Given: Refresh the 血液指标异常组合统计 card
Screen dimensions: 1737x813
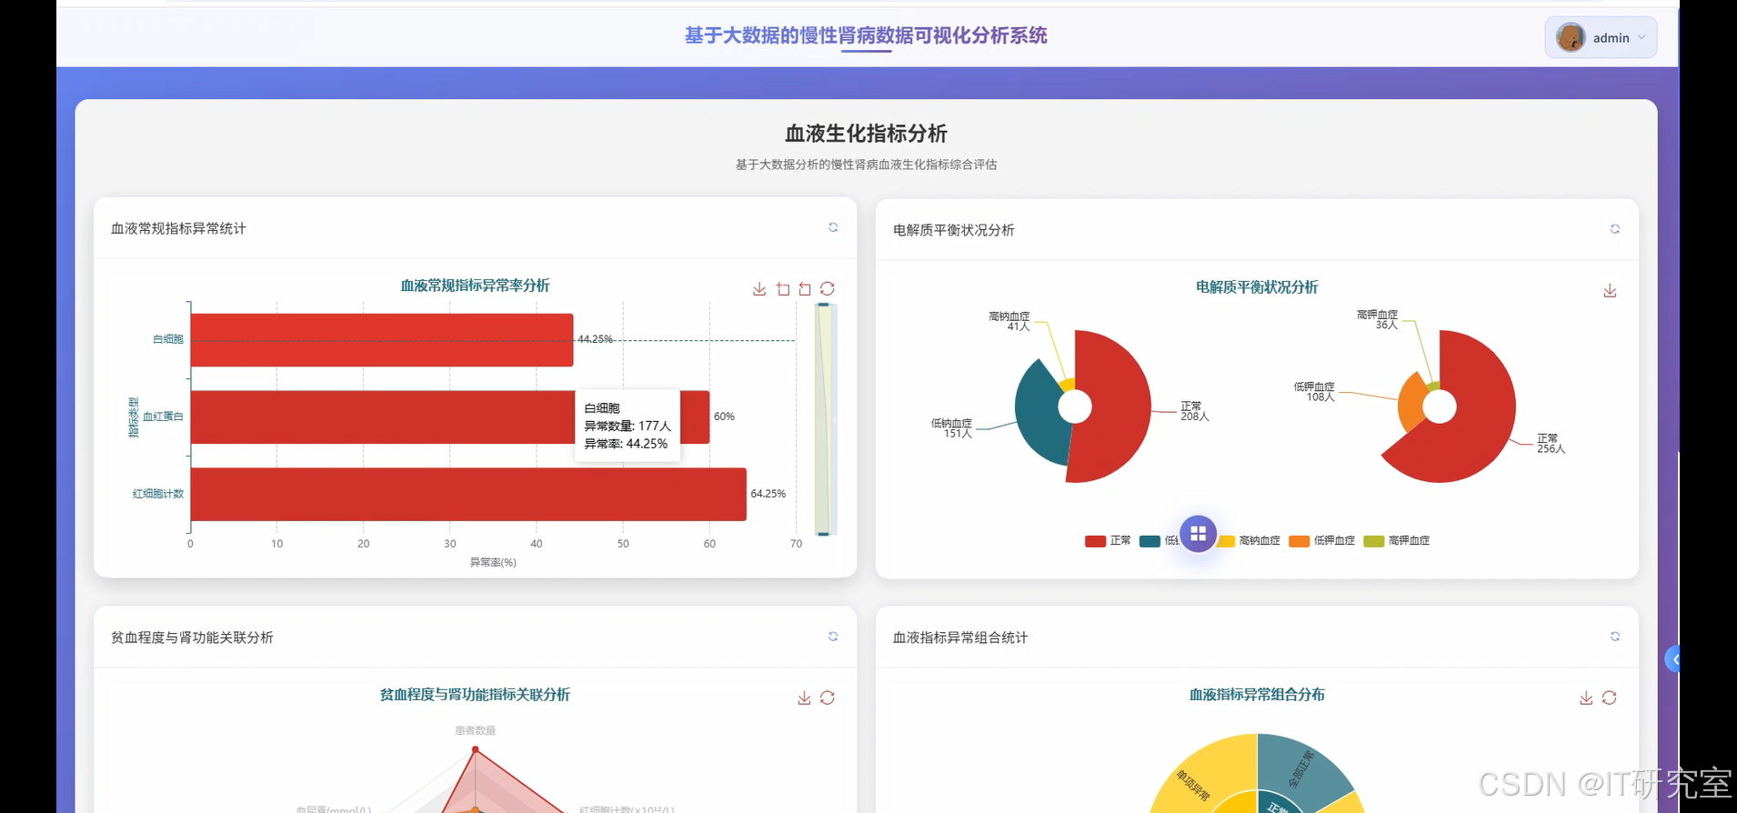Looking at the screenshot, I should click(x=1615, y=637).
